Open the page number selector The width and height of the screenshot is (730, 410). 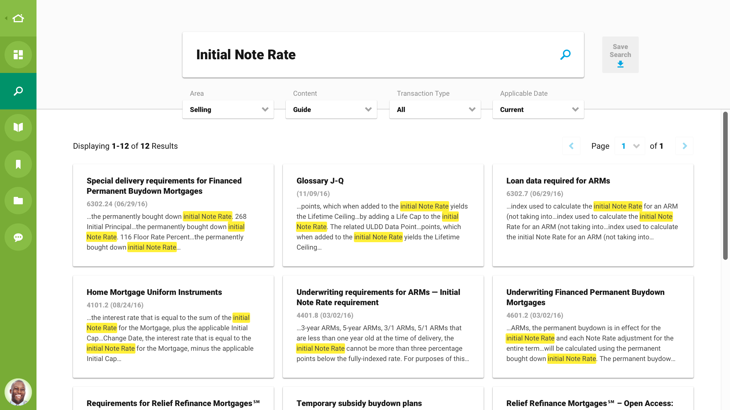tap(630, 146)
